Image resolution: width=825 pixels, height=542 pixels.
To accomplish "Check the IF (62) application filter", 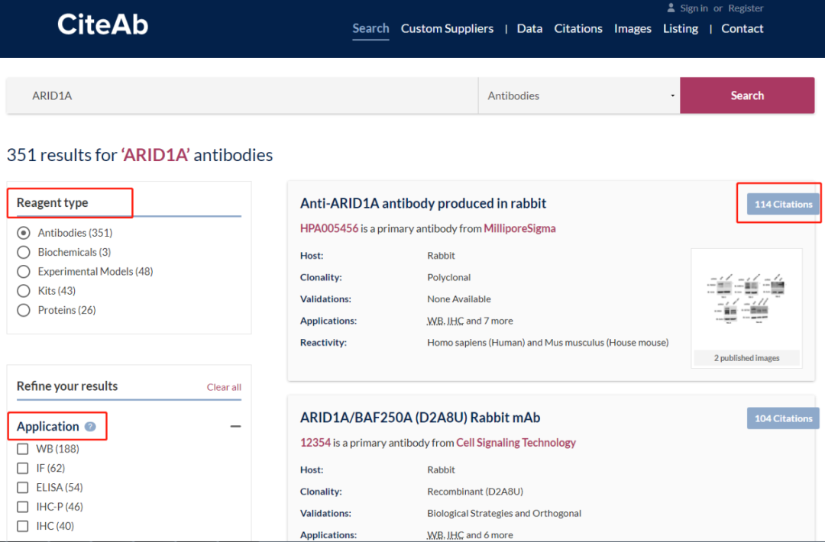I will point(23,468).
